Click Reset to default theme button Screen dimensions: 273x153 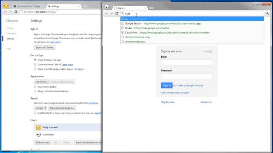point(62,82)
